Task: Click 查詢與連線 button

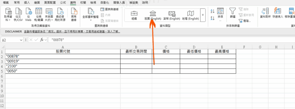Action: tap(109, 9)
